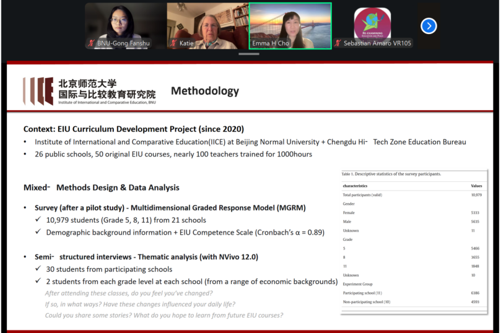This screenshot has width=501, height=333.
Task: Click muted microphone icon beside BNU-Gong Fanshu
Action: [92, 43]
